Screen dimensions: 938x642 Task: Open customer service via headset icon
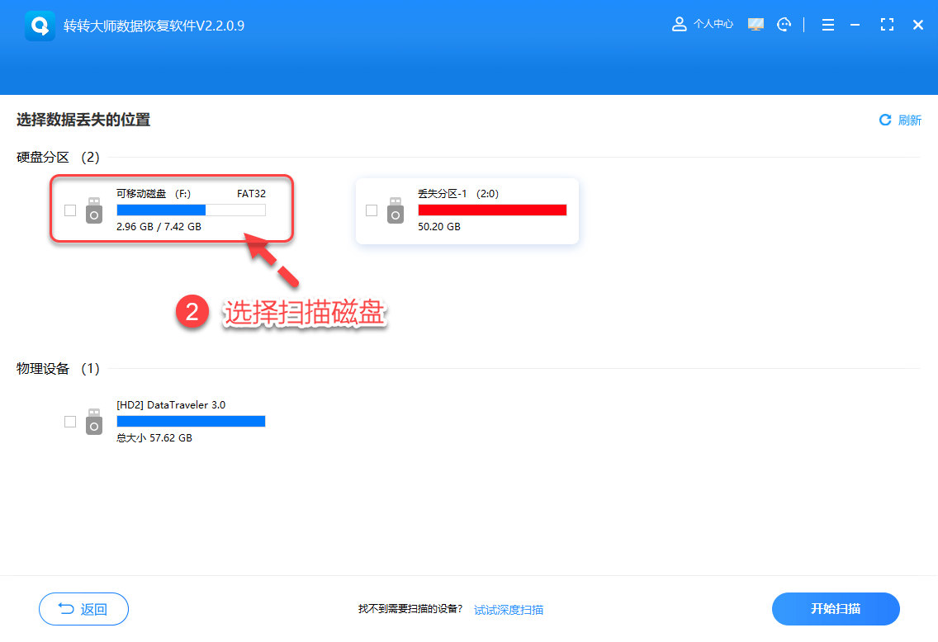(x=784, y=24)
